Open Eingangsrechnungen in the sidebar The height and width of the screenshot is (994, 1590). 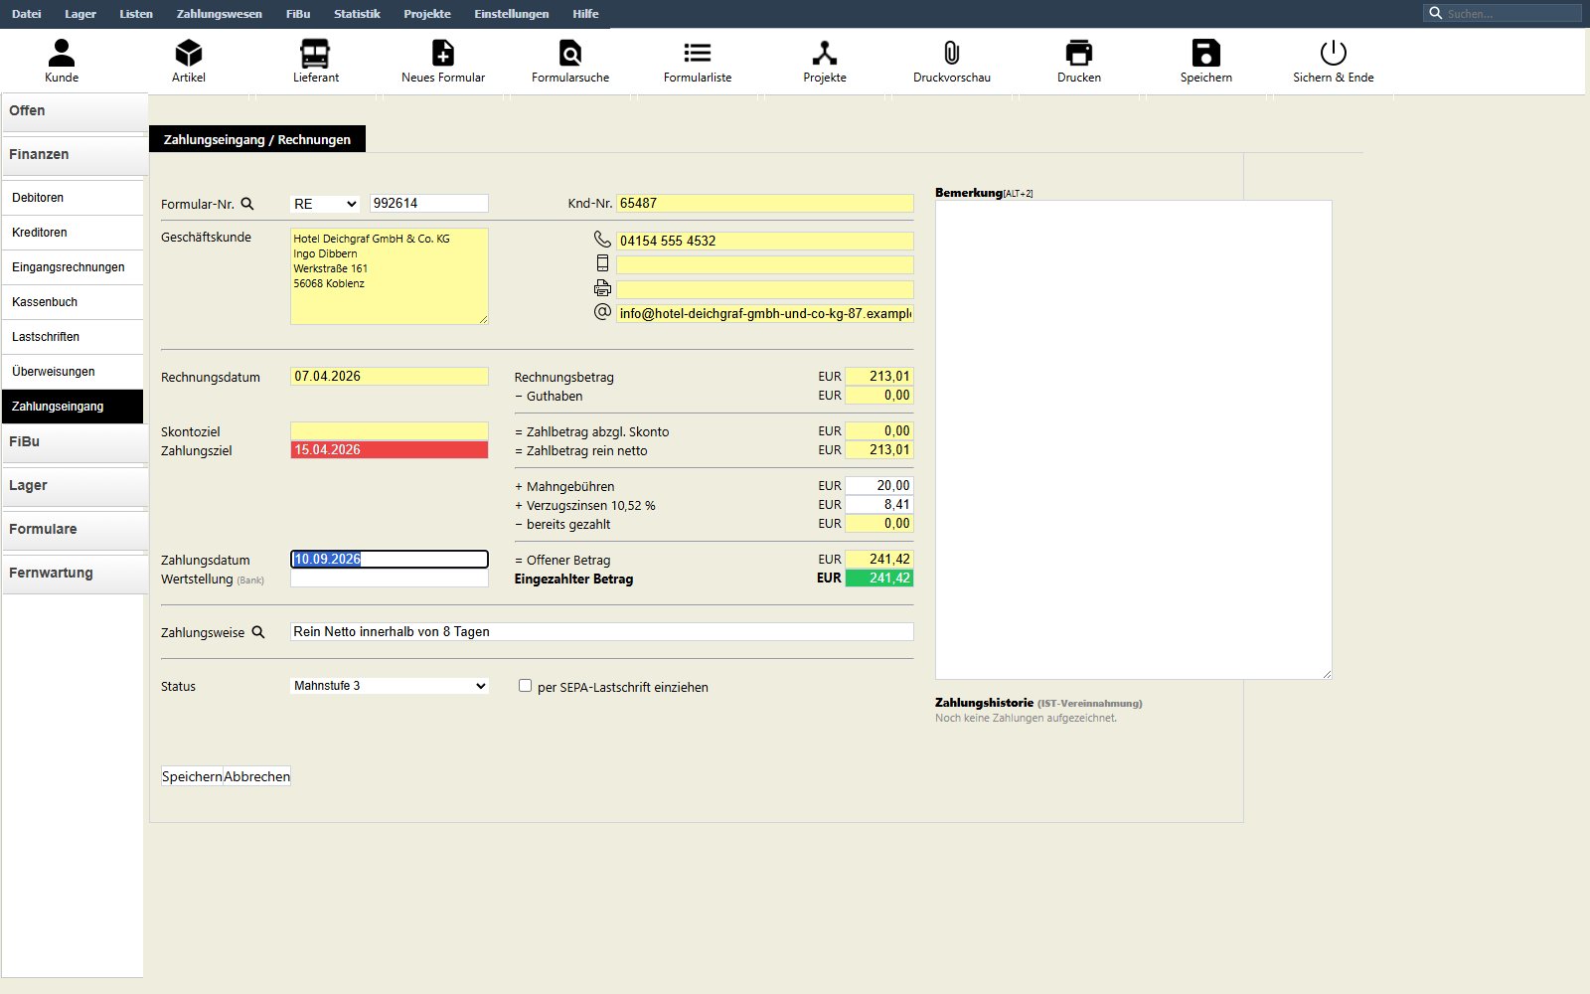[73, 267]
